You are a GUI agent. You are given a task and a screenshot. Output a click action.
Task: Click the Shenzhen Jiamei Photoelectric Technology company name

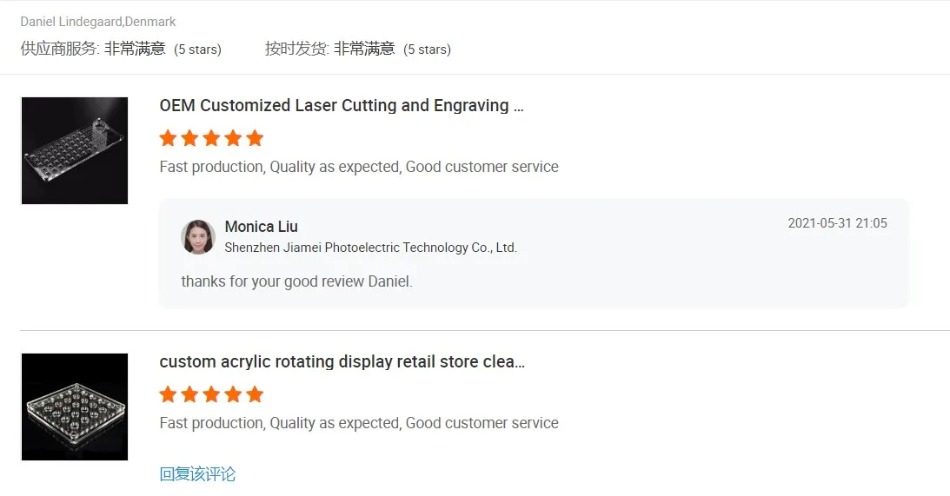coord(370,248)
